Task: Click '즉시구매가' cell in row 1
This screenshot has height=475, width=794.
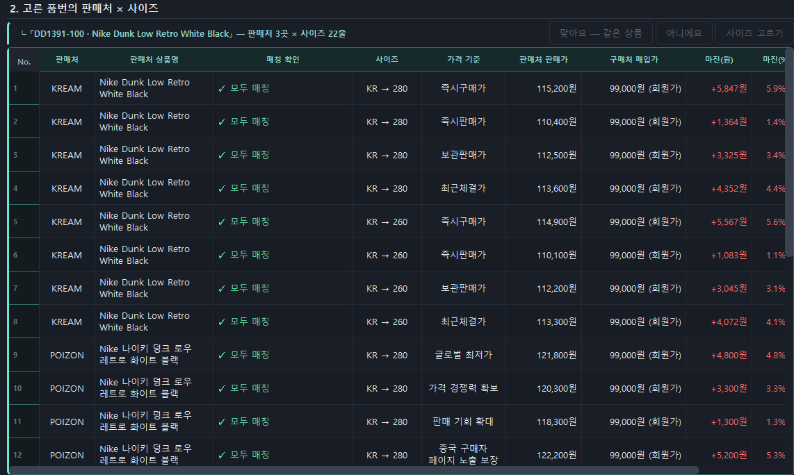Action: click(x=463, y=88)
